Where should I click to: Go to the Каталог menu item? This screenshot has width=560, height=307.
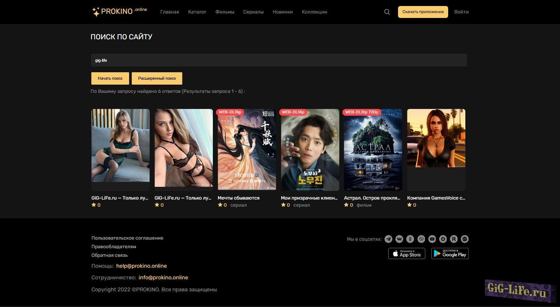click(197, 12)
